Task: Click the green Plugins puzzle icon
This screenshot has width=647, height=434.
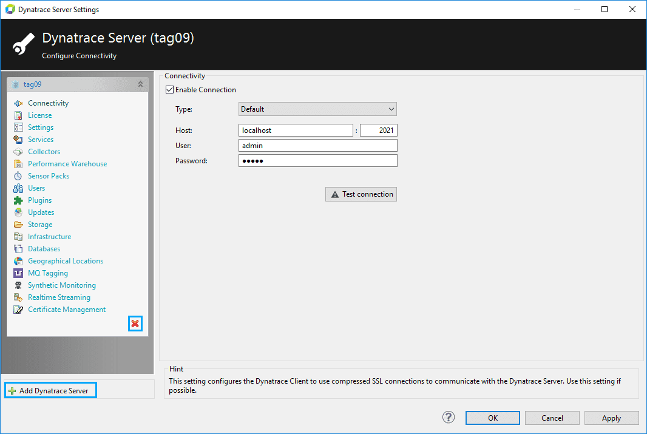Action: tap(18, 200)
